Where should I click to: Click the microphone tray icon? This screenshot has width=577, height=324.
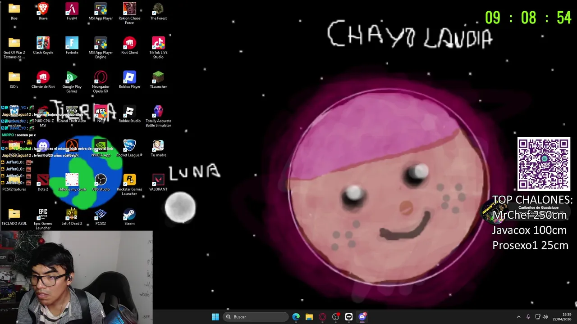click(x=528, y=317)
